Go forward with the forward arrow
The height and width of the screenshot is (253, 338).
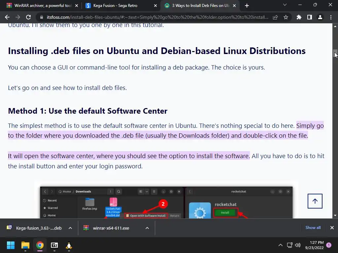point(18,17)
